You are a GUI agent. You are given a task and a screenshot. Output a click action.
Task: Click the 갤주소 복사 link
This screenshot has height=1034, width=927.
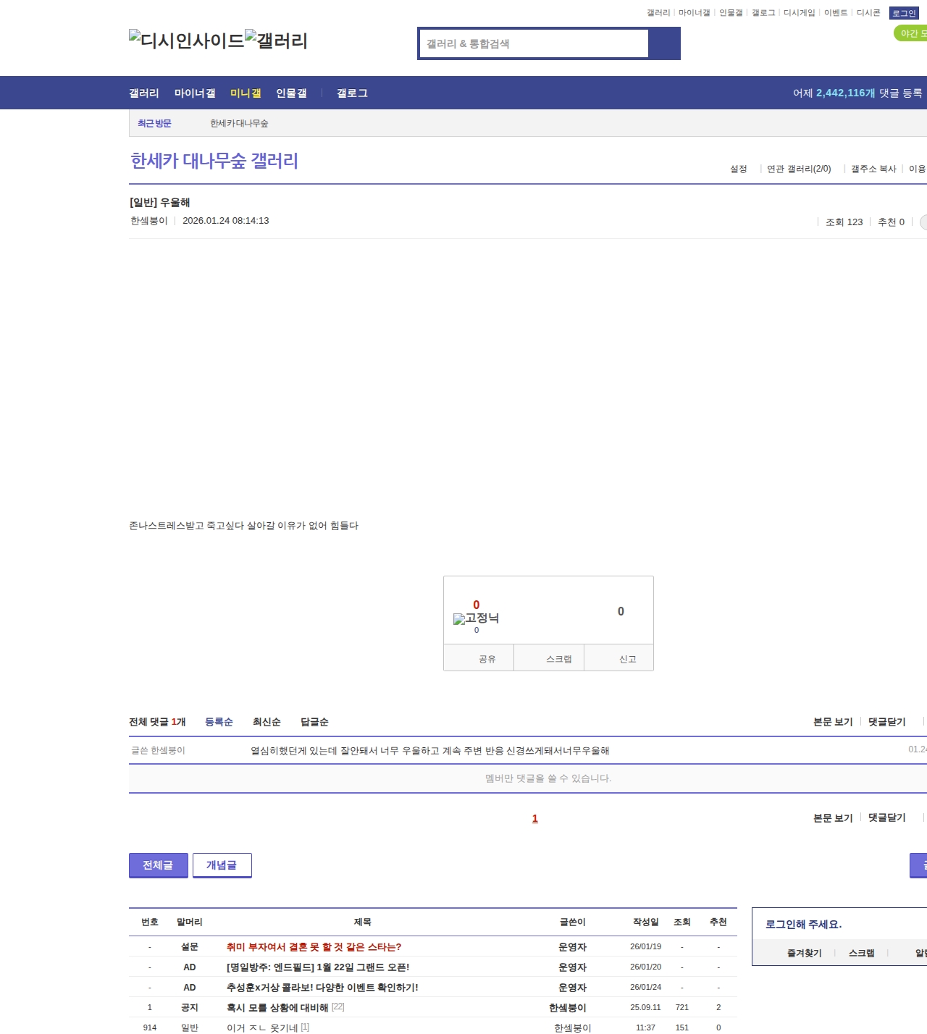click(873, 168)
